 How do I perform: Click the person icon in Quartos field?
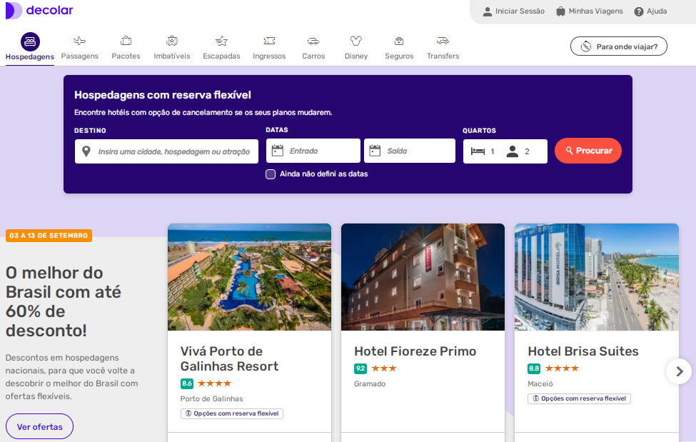pos(513,151)
